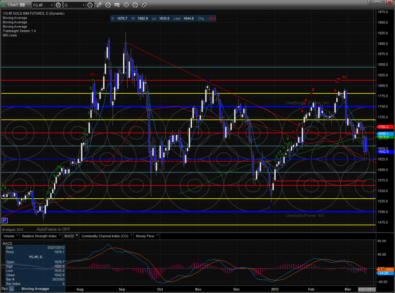This screenshot has height=293, width=395.
Task: Click the chart link icon beside Chart title
Action: tap(22, 5)
